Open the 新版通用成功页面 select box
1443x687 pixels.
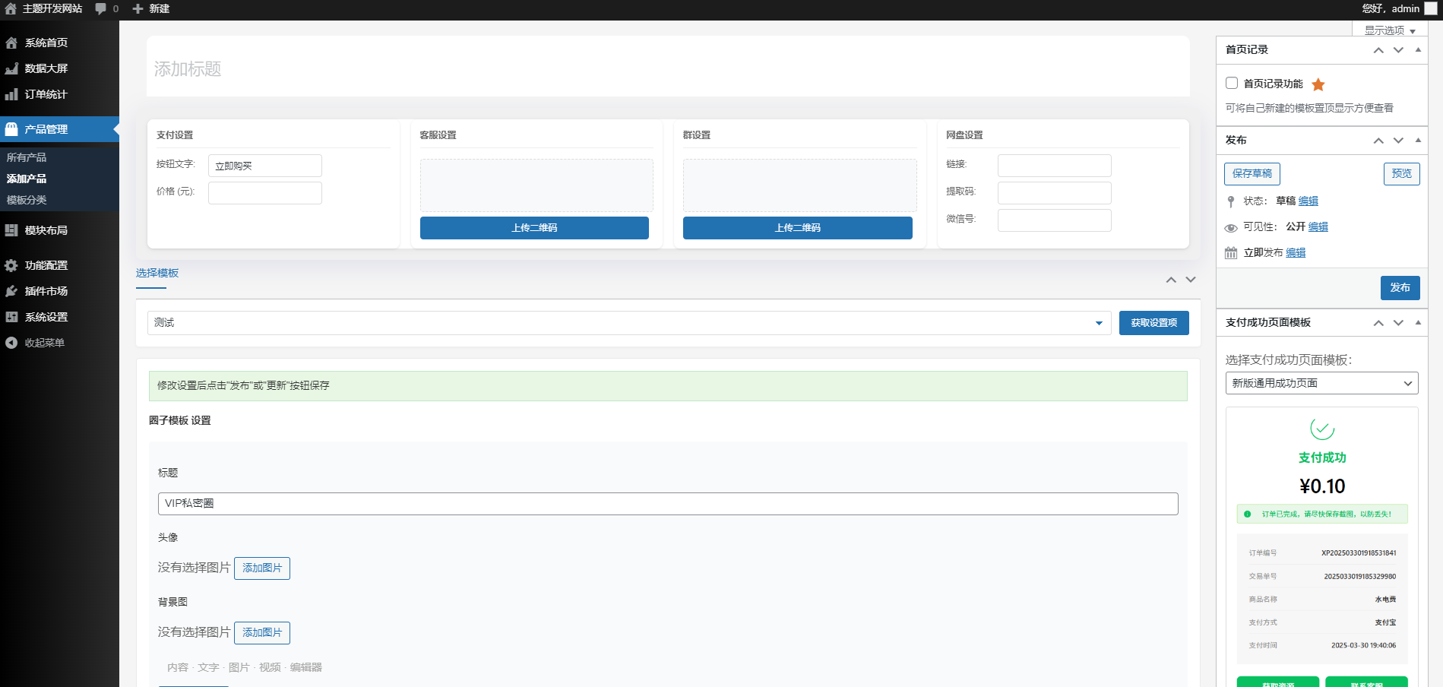pyautogui.click(x=1322, y=383)
